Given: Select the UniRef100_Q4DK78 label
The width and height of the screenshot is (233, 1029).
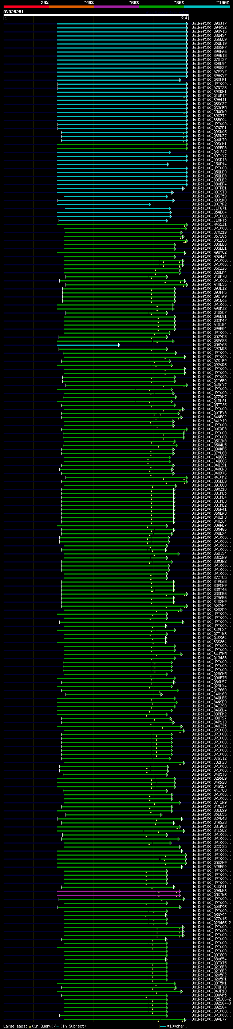Looking at the screenshot, I should [x=209, y=276].
